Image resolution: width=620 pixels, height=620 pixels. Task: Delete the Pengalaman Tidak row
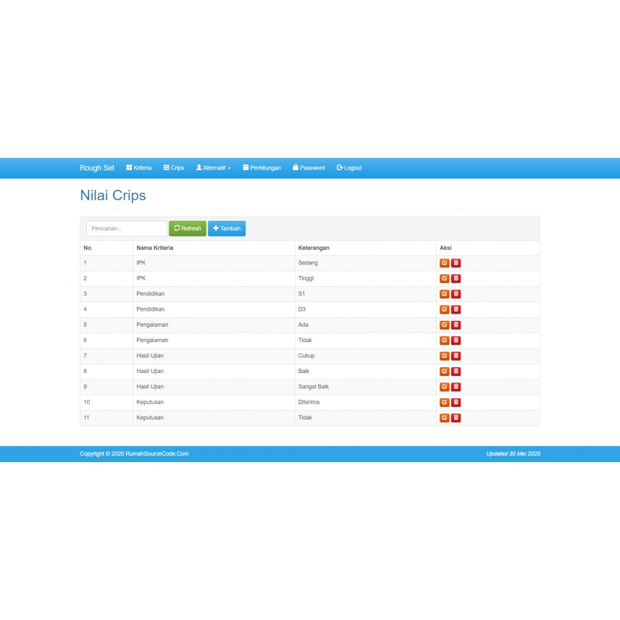click(456, 340)
